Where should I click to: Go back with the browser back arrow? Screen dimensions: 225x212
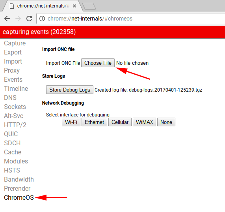pyautogui.click(x=7, y=19)
